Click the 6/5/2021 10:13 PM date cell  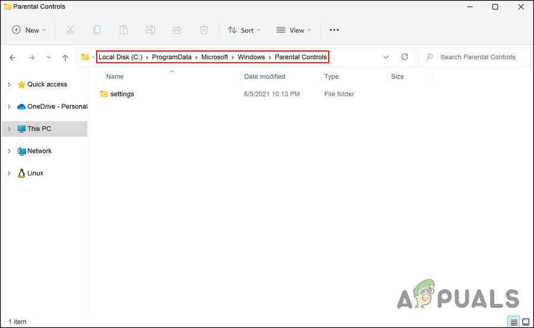click(x=272, y=94)
